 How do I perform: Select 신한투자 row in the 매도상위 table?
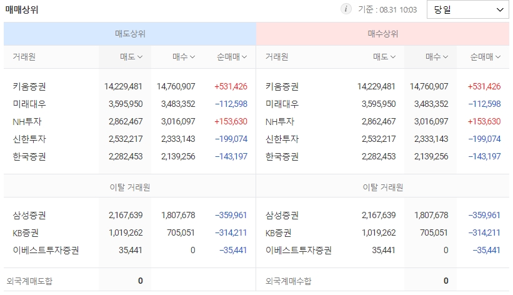click(x=130, y=139)
